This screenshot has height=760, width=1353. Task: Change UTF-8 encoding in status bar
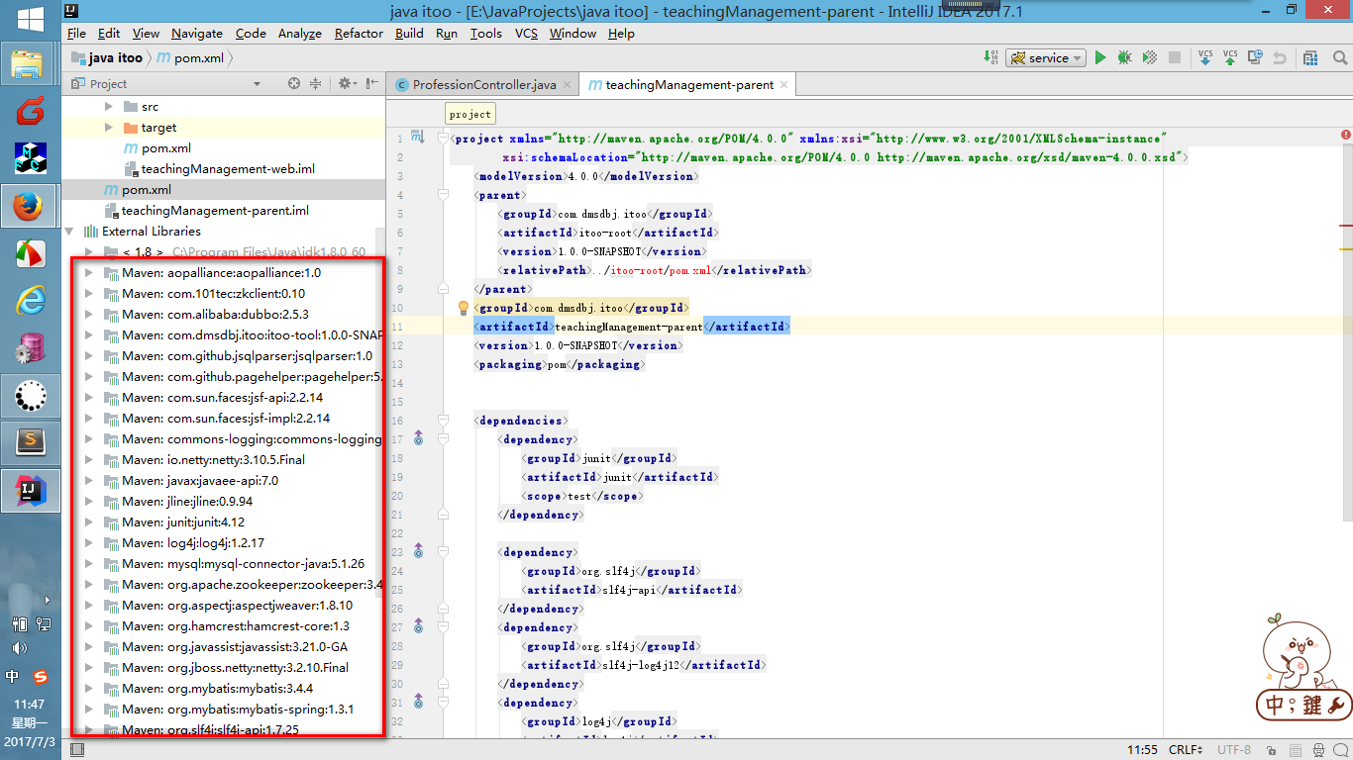coord(1234,750)
